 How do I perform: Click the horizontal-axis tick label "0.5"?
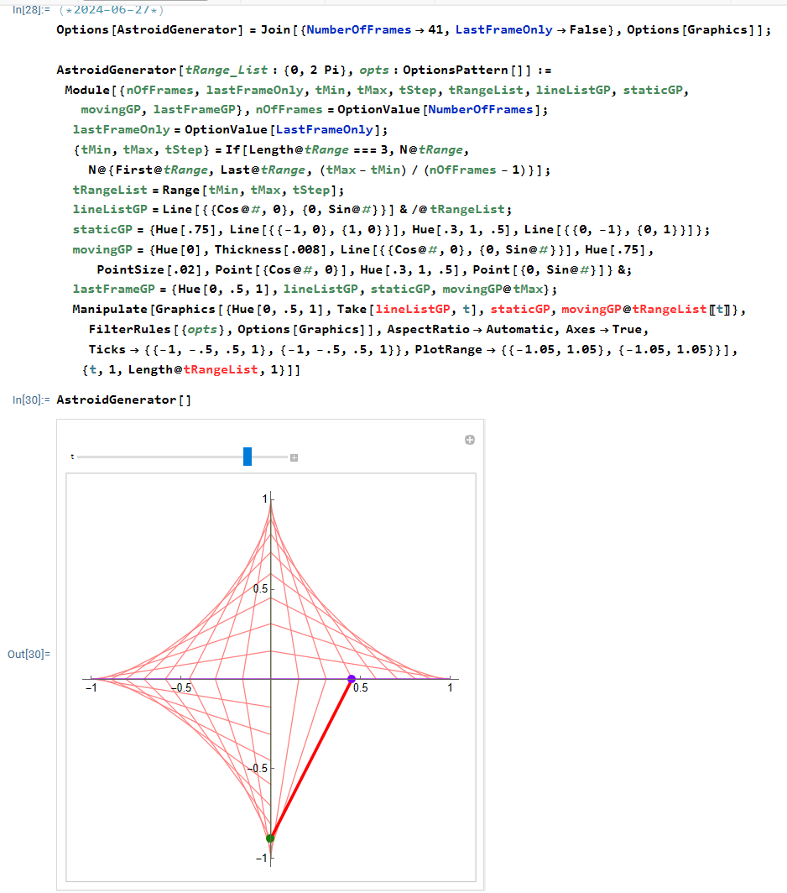tap(361, 688)
